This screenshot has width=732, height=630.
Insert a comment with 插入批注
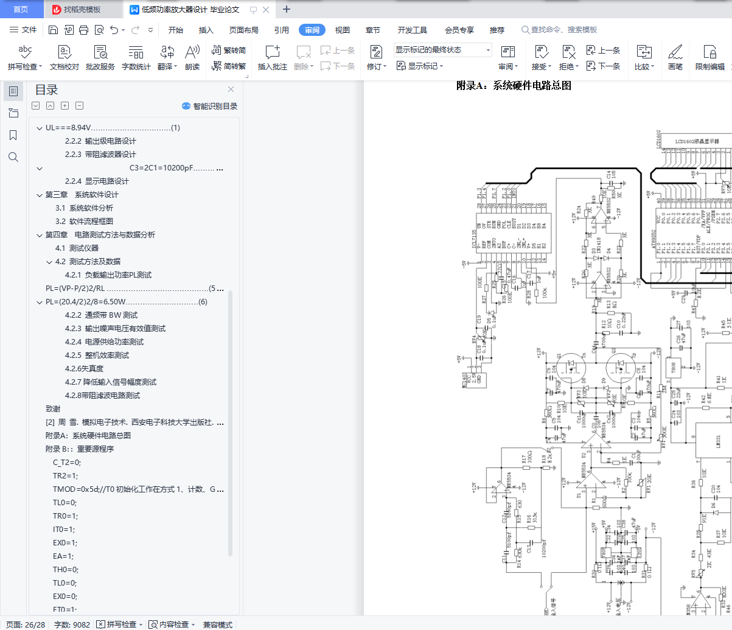pos(272,58)
